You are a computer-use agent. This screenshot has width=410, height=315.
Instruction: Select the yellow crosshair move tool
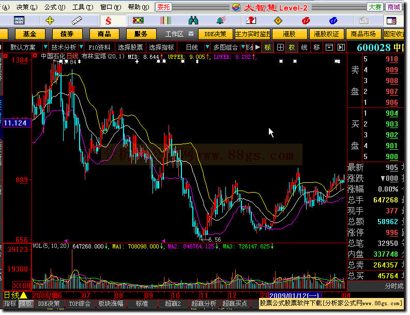click(50, 20)
